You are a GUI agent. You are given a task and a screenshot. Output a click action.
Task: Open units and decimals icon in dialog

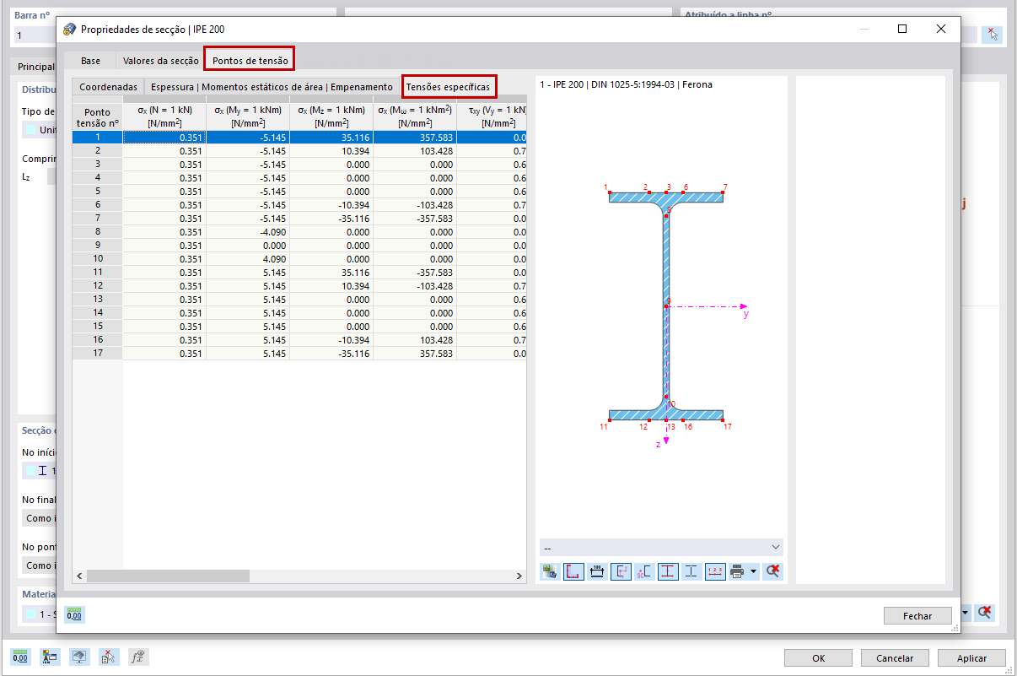pos(74,615)
